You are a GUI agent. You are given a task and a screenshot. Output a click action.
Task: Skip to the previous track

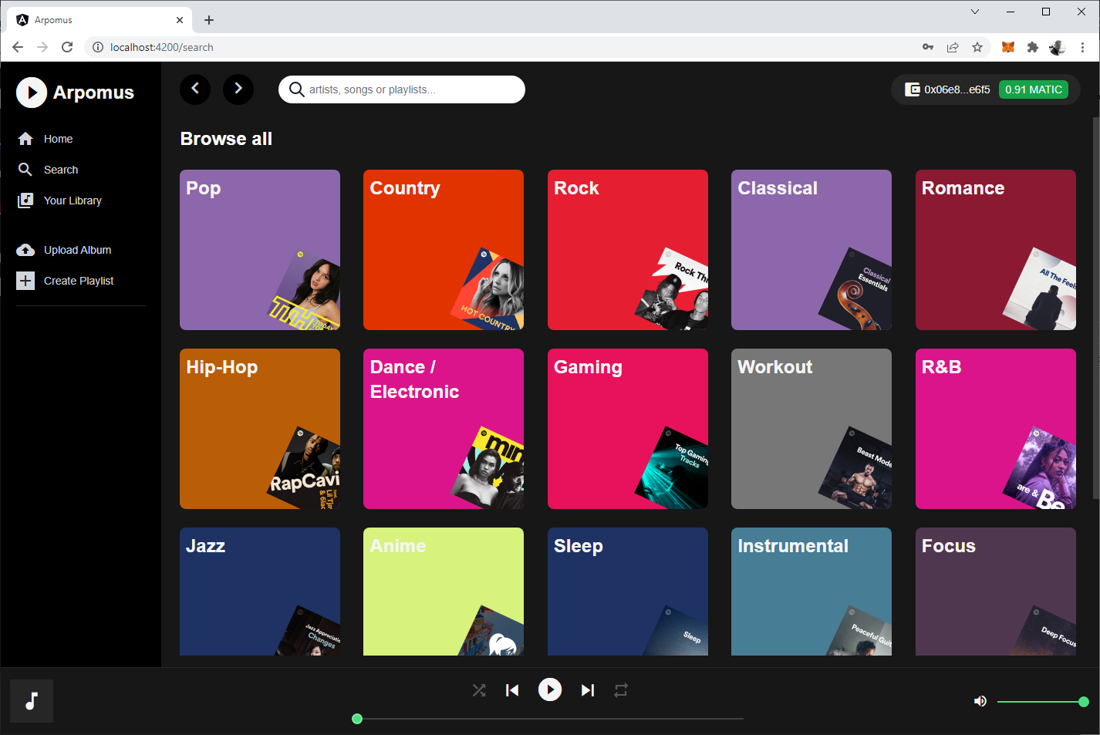[512, 690]
